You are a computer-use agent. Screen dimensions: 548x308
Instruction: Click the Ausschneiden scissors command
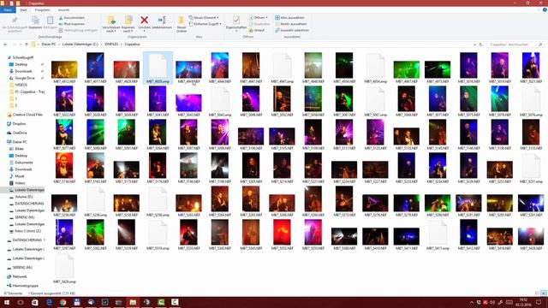[x=72, y=17]
